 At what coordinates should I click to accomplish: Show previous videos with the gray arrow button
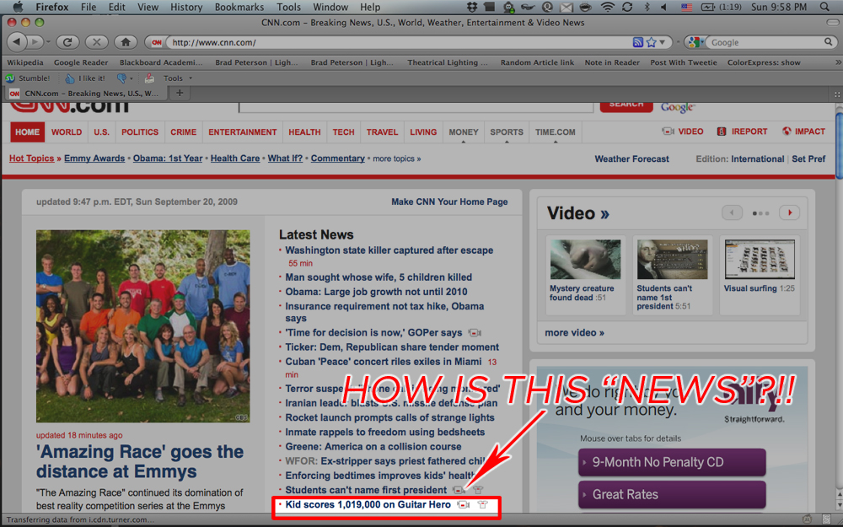pos(732,212)
